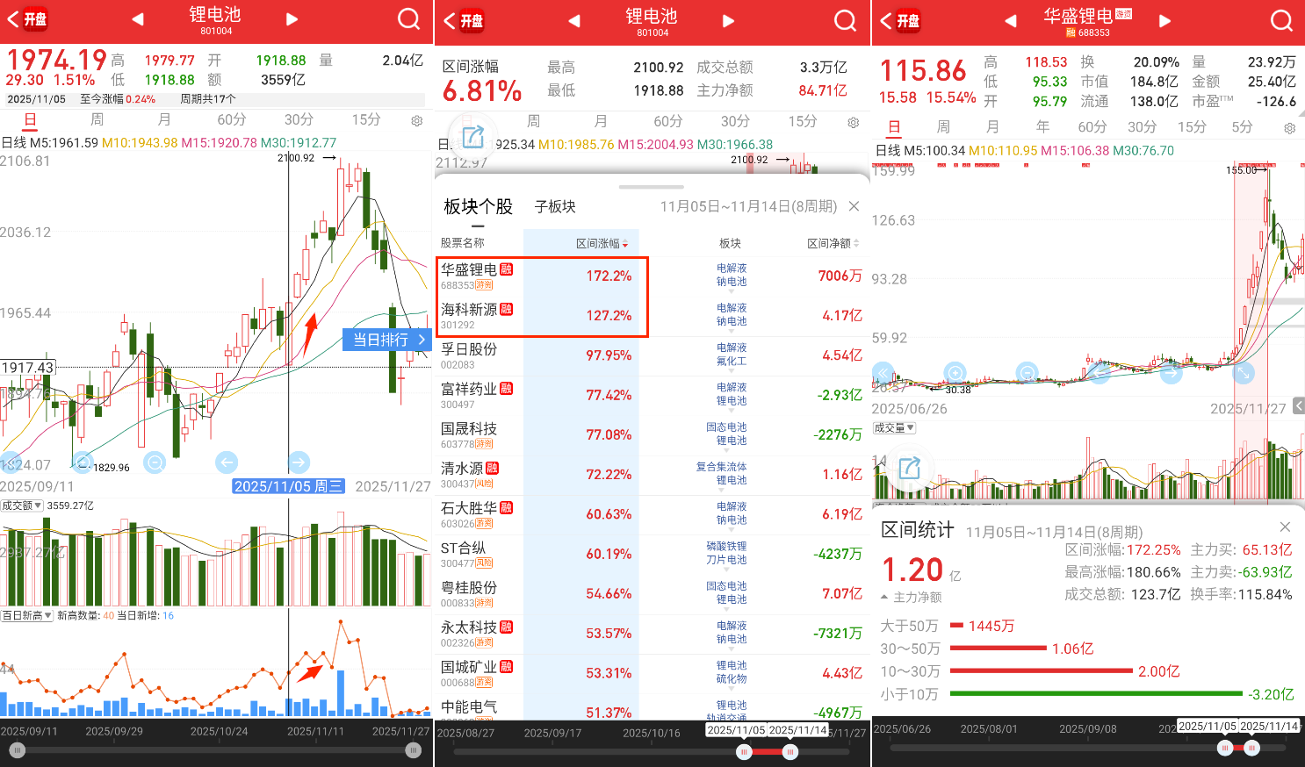This screenshot has height=767, width=1305.
Task: Tap the share icon above the 板块个股 list
Action: [x=473, y=137]
